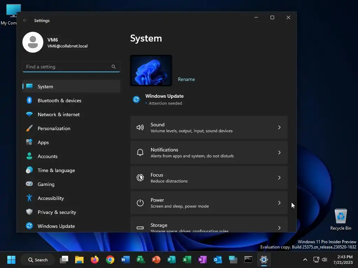Click the VM6 profile avatar
The height and width of the screenshot is (268, 358).
coord(33,42)
